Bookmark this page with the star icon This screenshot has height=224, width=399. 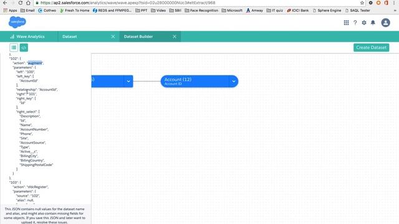[362, 2]
